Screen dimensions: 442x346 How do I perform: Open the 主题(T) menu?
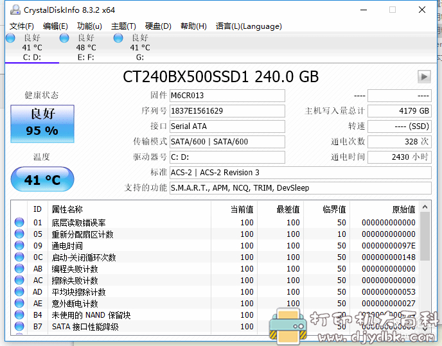click(x=123, y=26)
